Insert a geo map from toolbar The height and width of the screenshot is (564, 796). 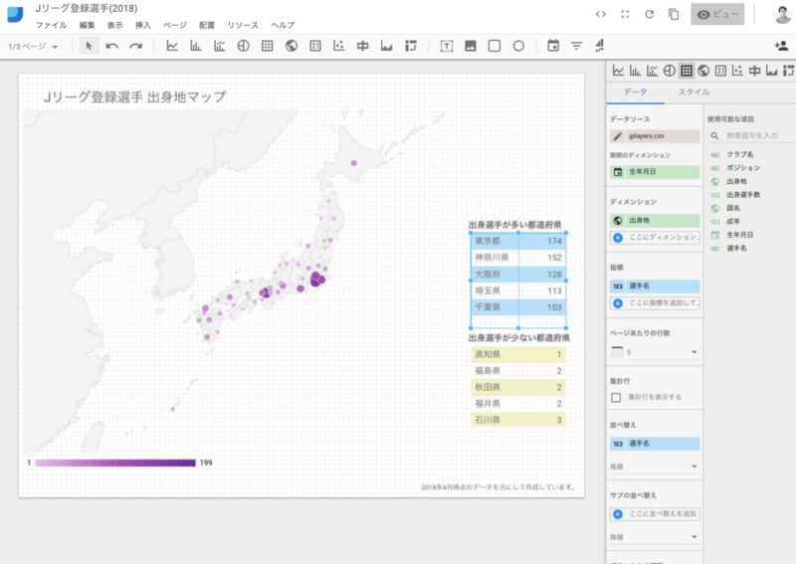(x=291, y=46)
